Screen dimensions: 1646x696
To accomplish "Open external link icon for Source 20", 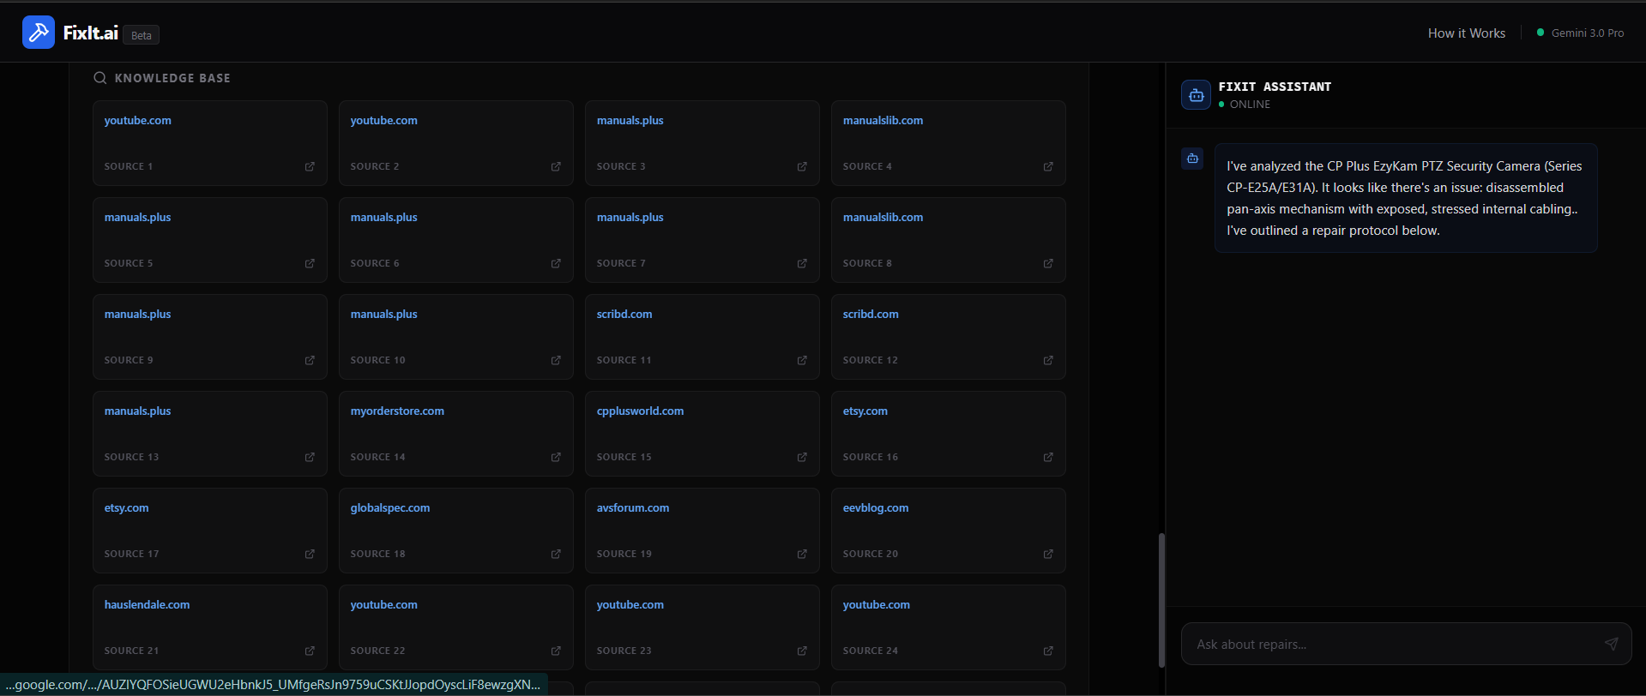I will pyautogui.click(x=1048, y=554).
